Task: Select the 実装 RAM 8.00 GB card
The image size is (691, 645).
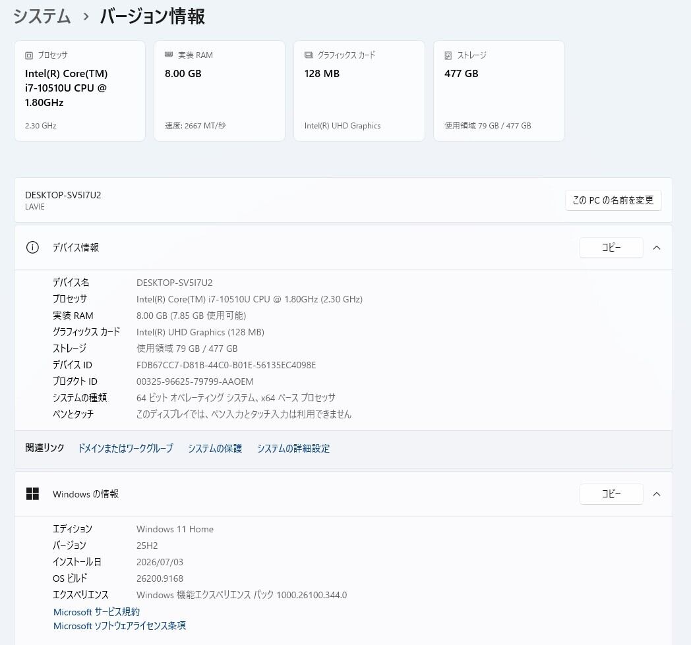Action: pos(220,91)
